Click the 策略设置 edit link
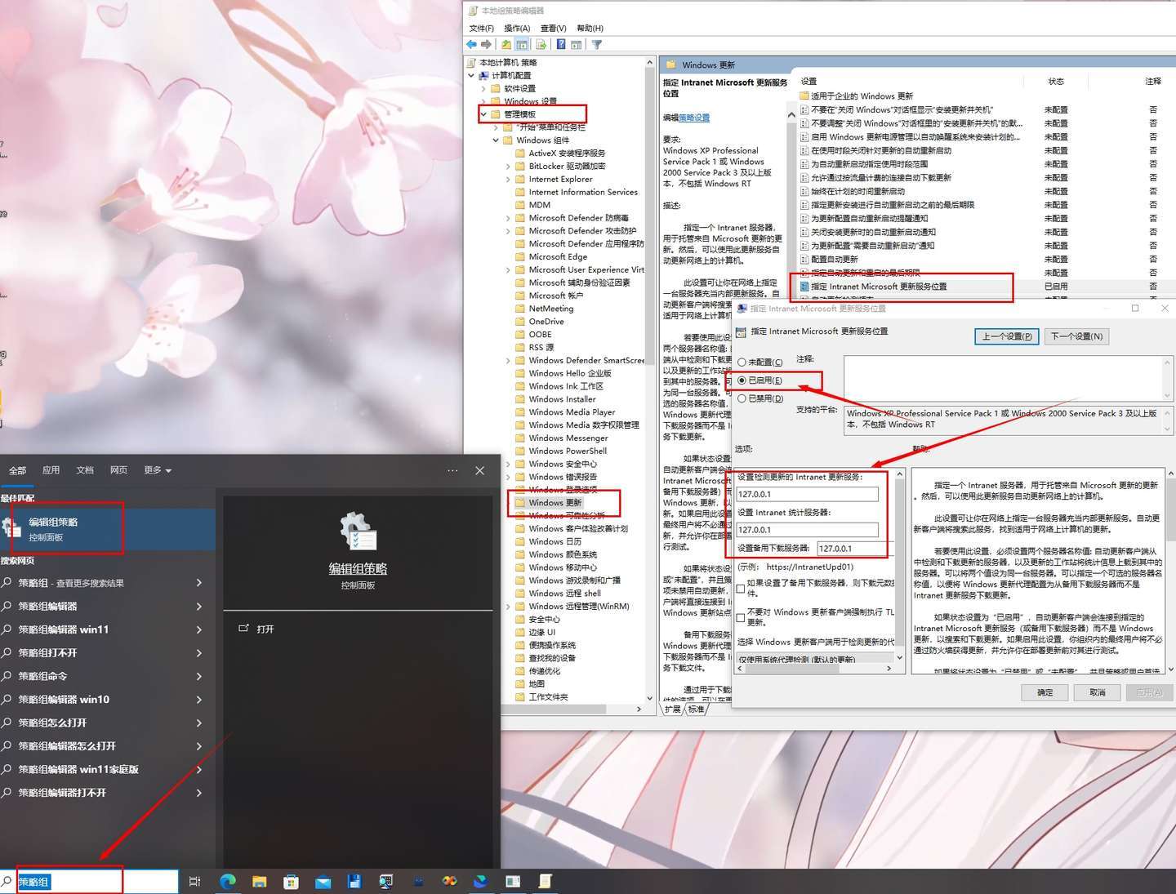 tap(694, 118)
